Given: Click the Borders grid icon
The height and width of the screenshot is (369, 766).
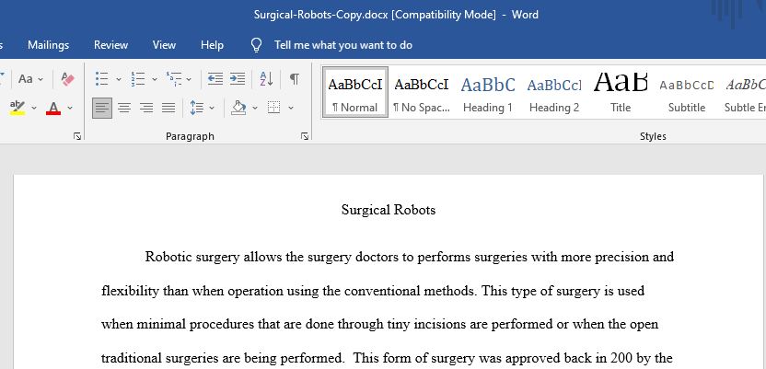Looking at the screenshot, I should [x=274, y=108].
